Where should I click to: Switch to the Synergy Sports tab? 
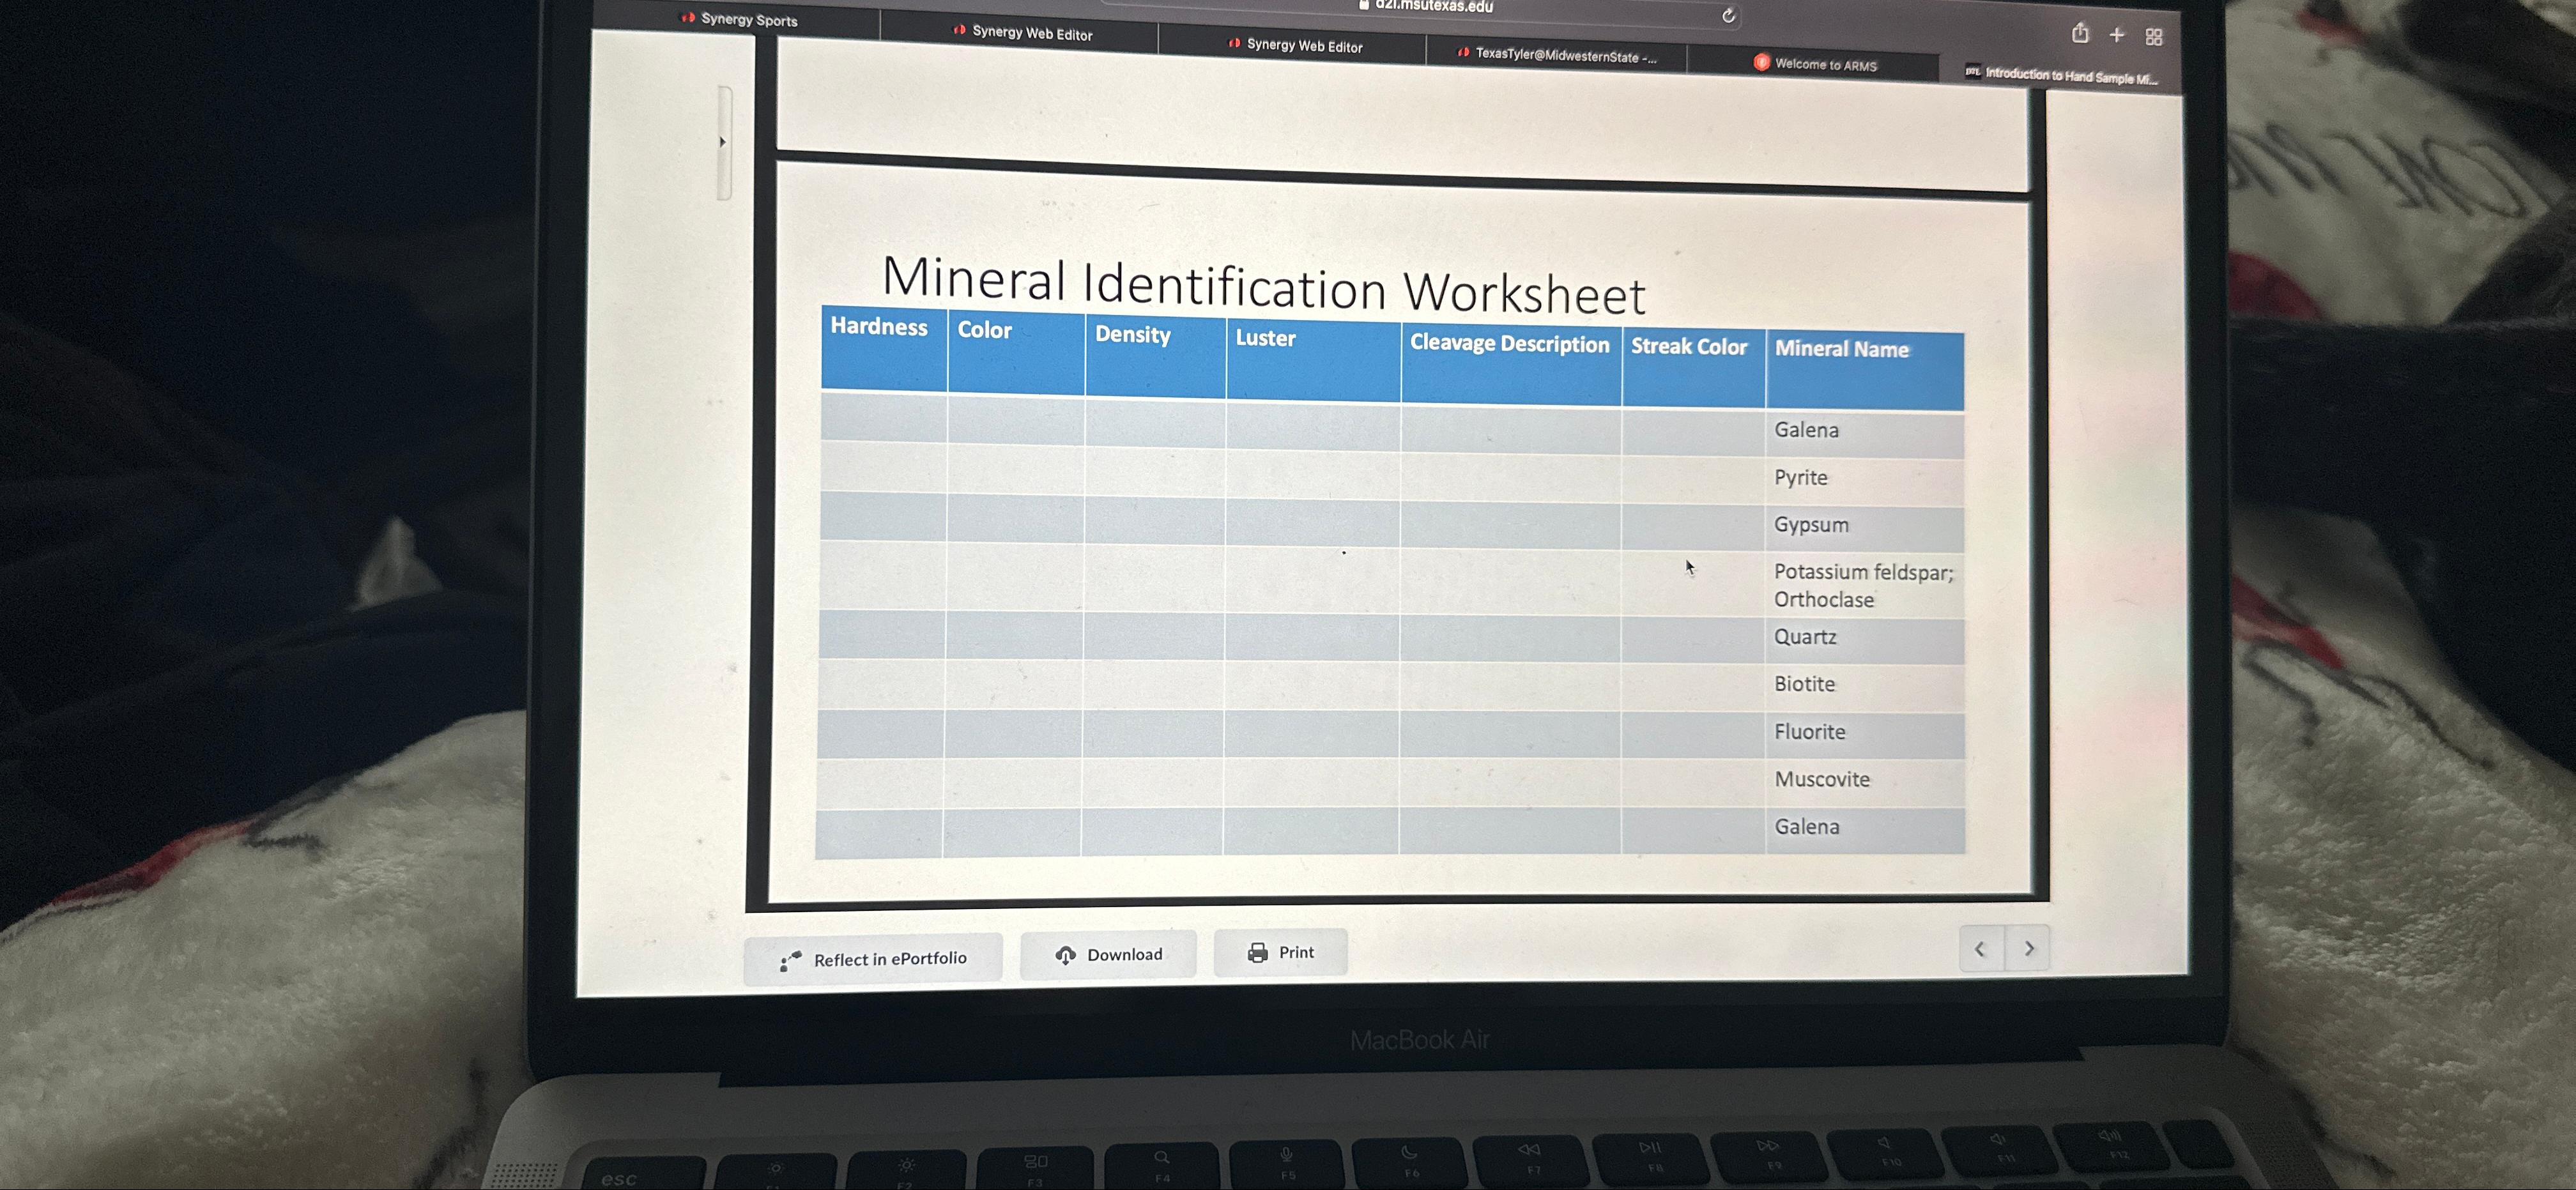[x=748, y=19]
